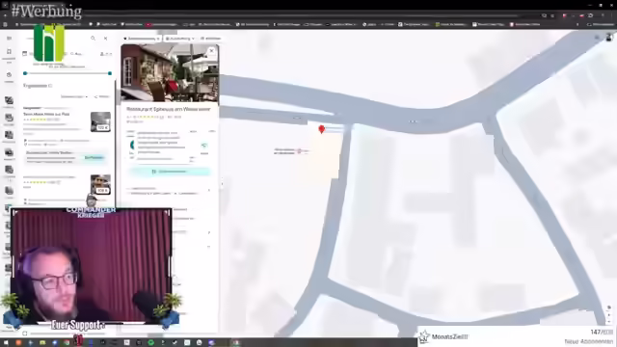
Task: Open the first hotel thumbnail showing 122 €
Action: (x=100, y=122)
